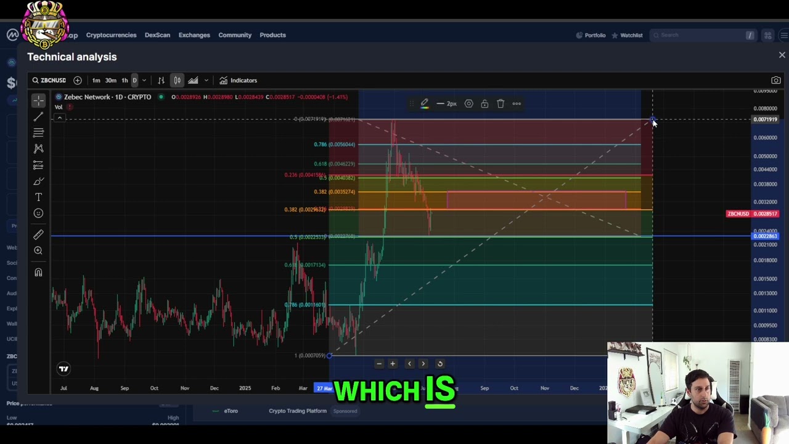This screenshot has height=444, width=789.
Task: Zoom in the chart with plus button
Action: pos(393,364)
